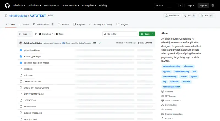
Task: Open the 15 Branches link
Action: click(x=43, y=34)
